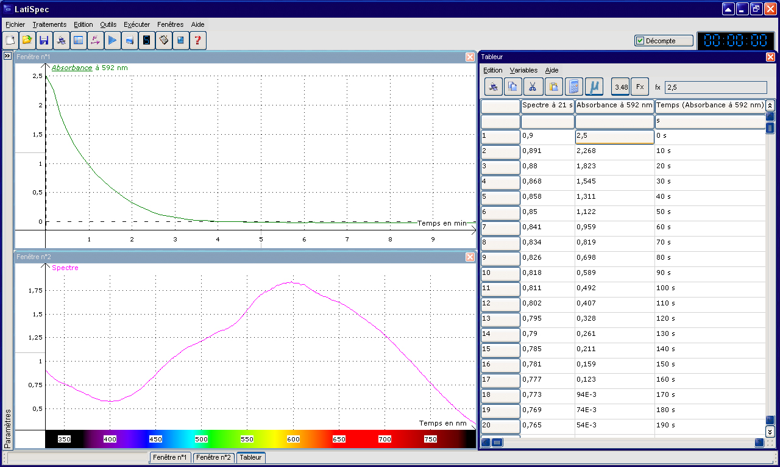Paste using Tableur clipboard icon
This screenshot has width=780, height=467.
pos(554,87)
